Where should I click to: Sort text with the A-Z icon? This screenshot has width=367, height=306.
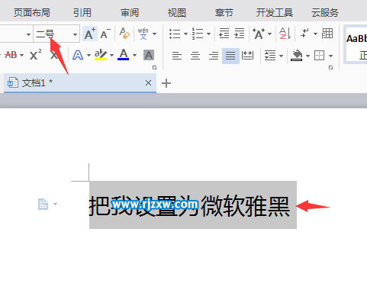click(285, 34)
